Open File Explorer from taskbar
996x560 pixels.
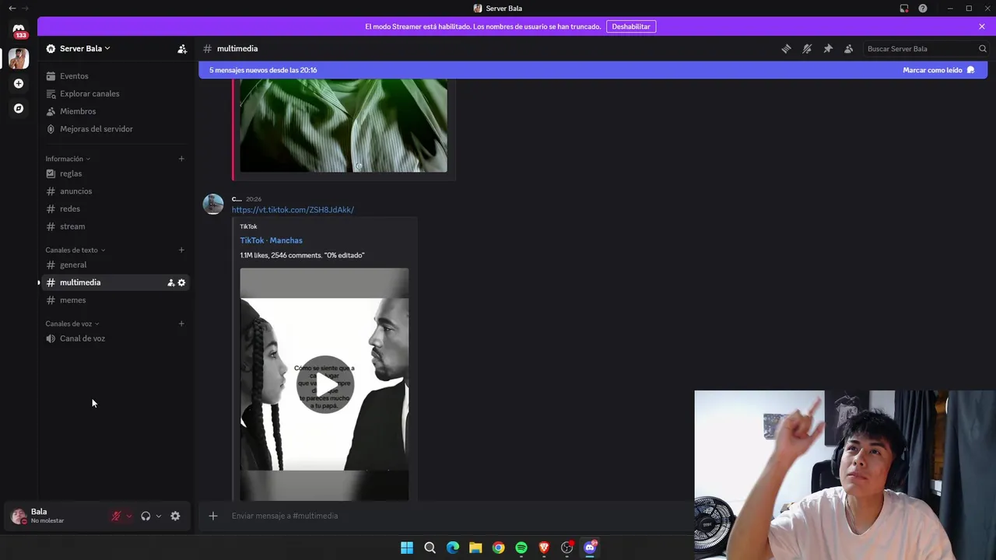click(475, 548)
